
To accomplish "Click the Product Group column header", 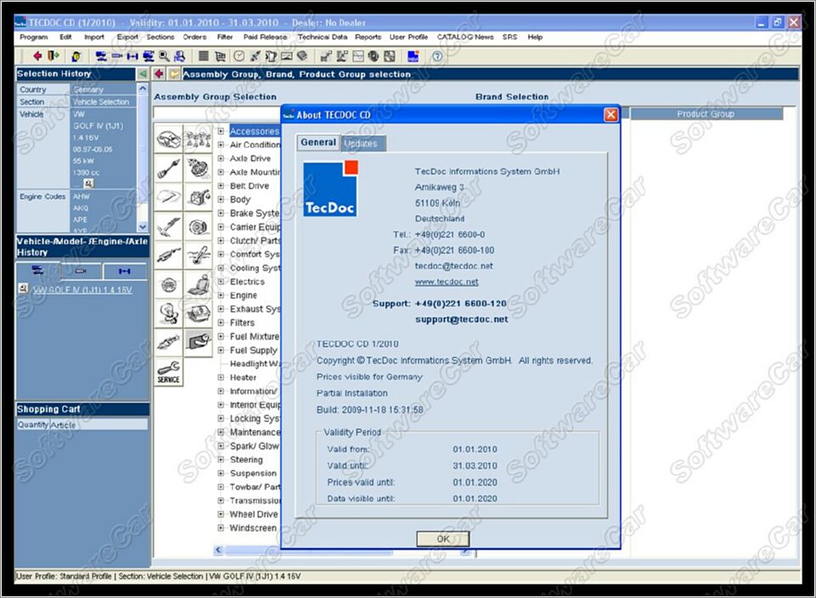I will (706, 114).
